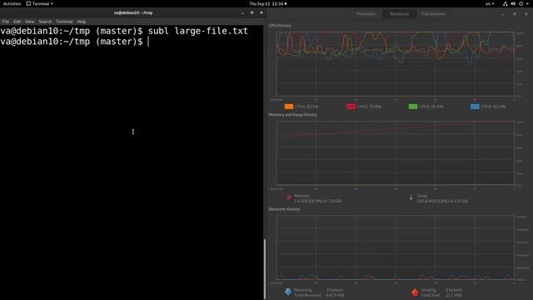
Task: Open the clock and calendar panel
Action: click(x=268, y=3)
